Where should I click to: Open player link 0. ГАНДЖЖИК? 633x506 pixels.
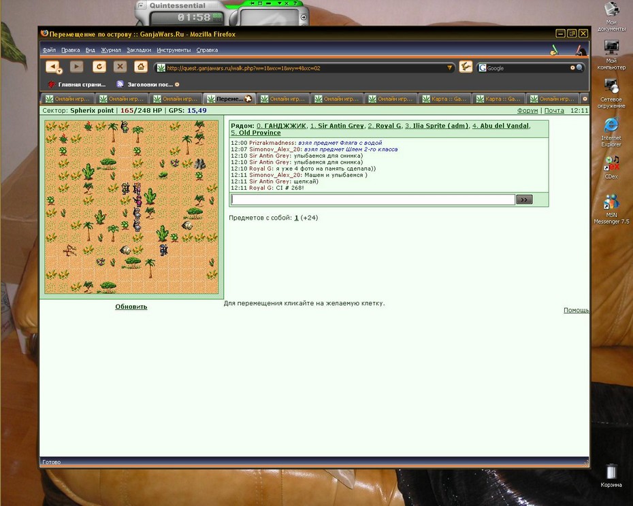click(x=281, y=126)
